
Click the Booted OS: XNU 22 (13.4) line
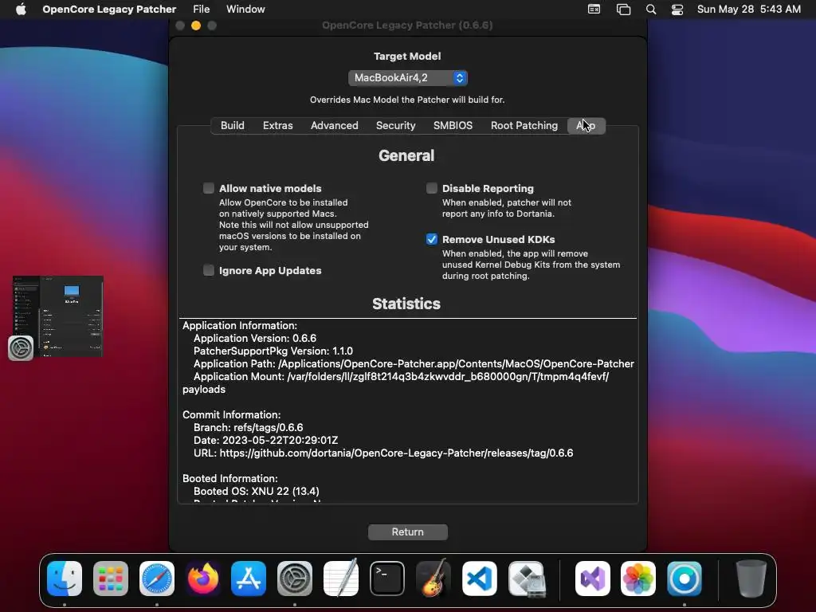point(257,491)
